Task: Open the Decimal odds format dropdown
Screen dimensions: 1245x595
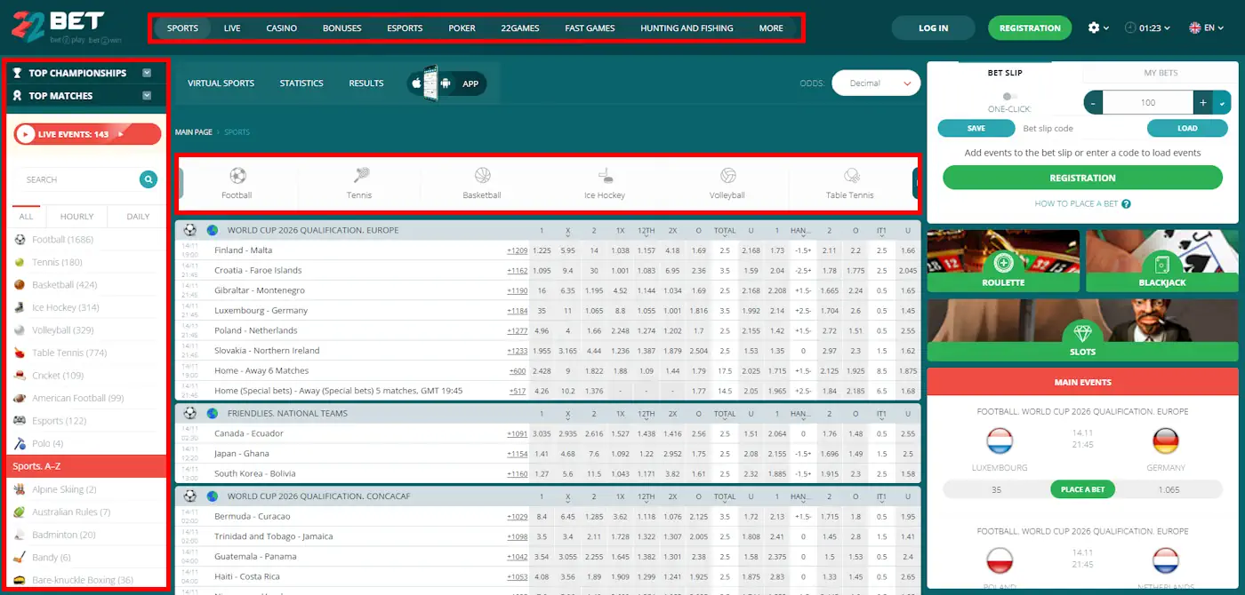Action: [x=875, y=82]
